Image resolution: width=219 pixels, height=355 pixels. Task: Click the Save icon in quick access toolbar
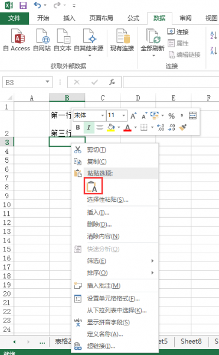coord(23,5)
